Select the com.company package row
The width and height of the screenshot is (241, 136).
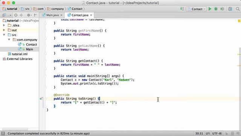[x=19, y=40]
